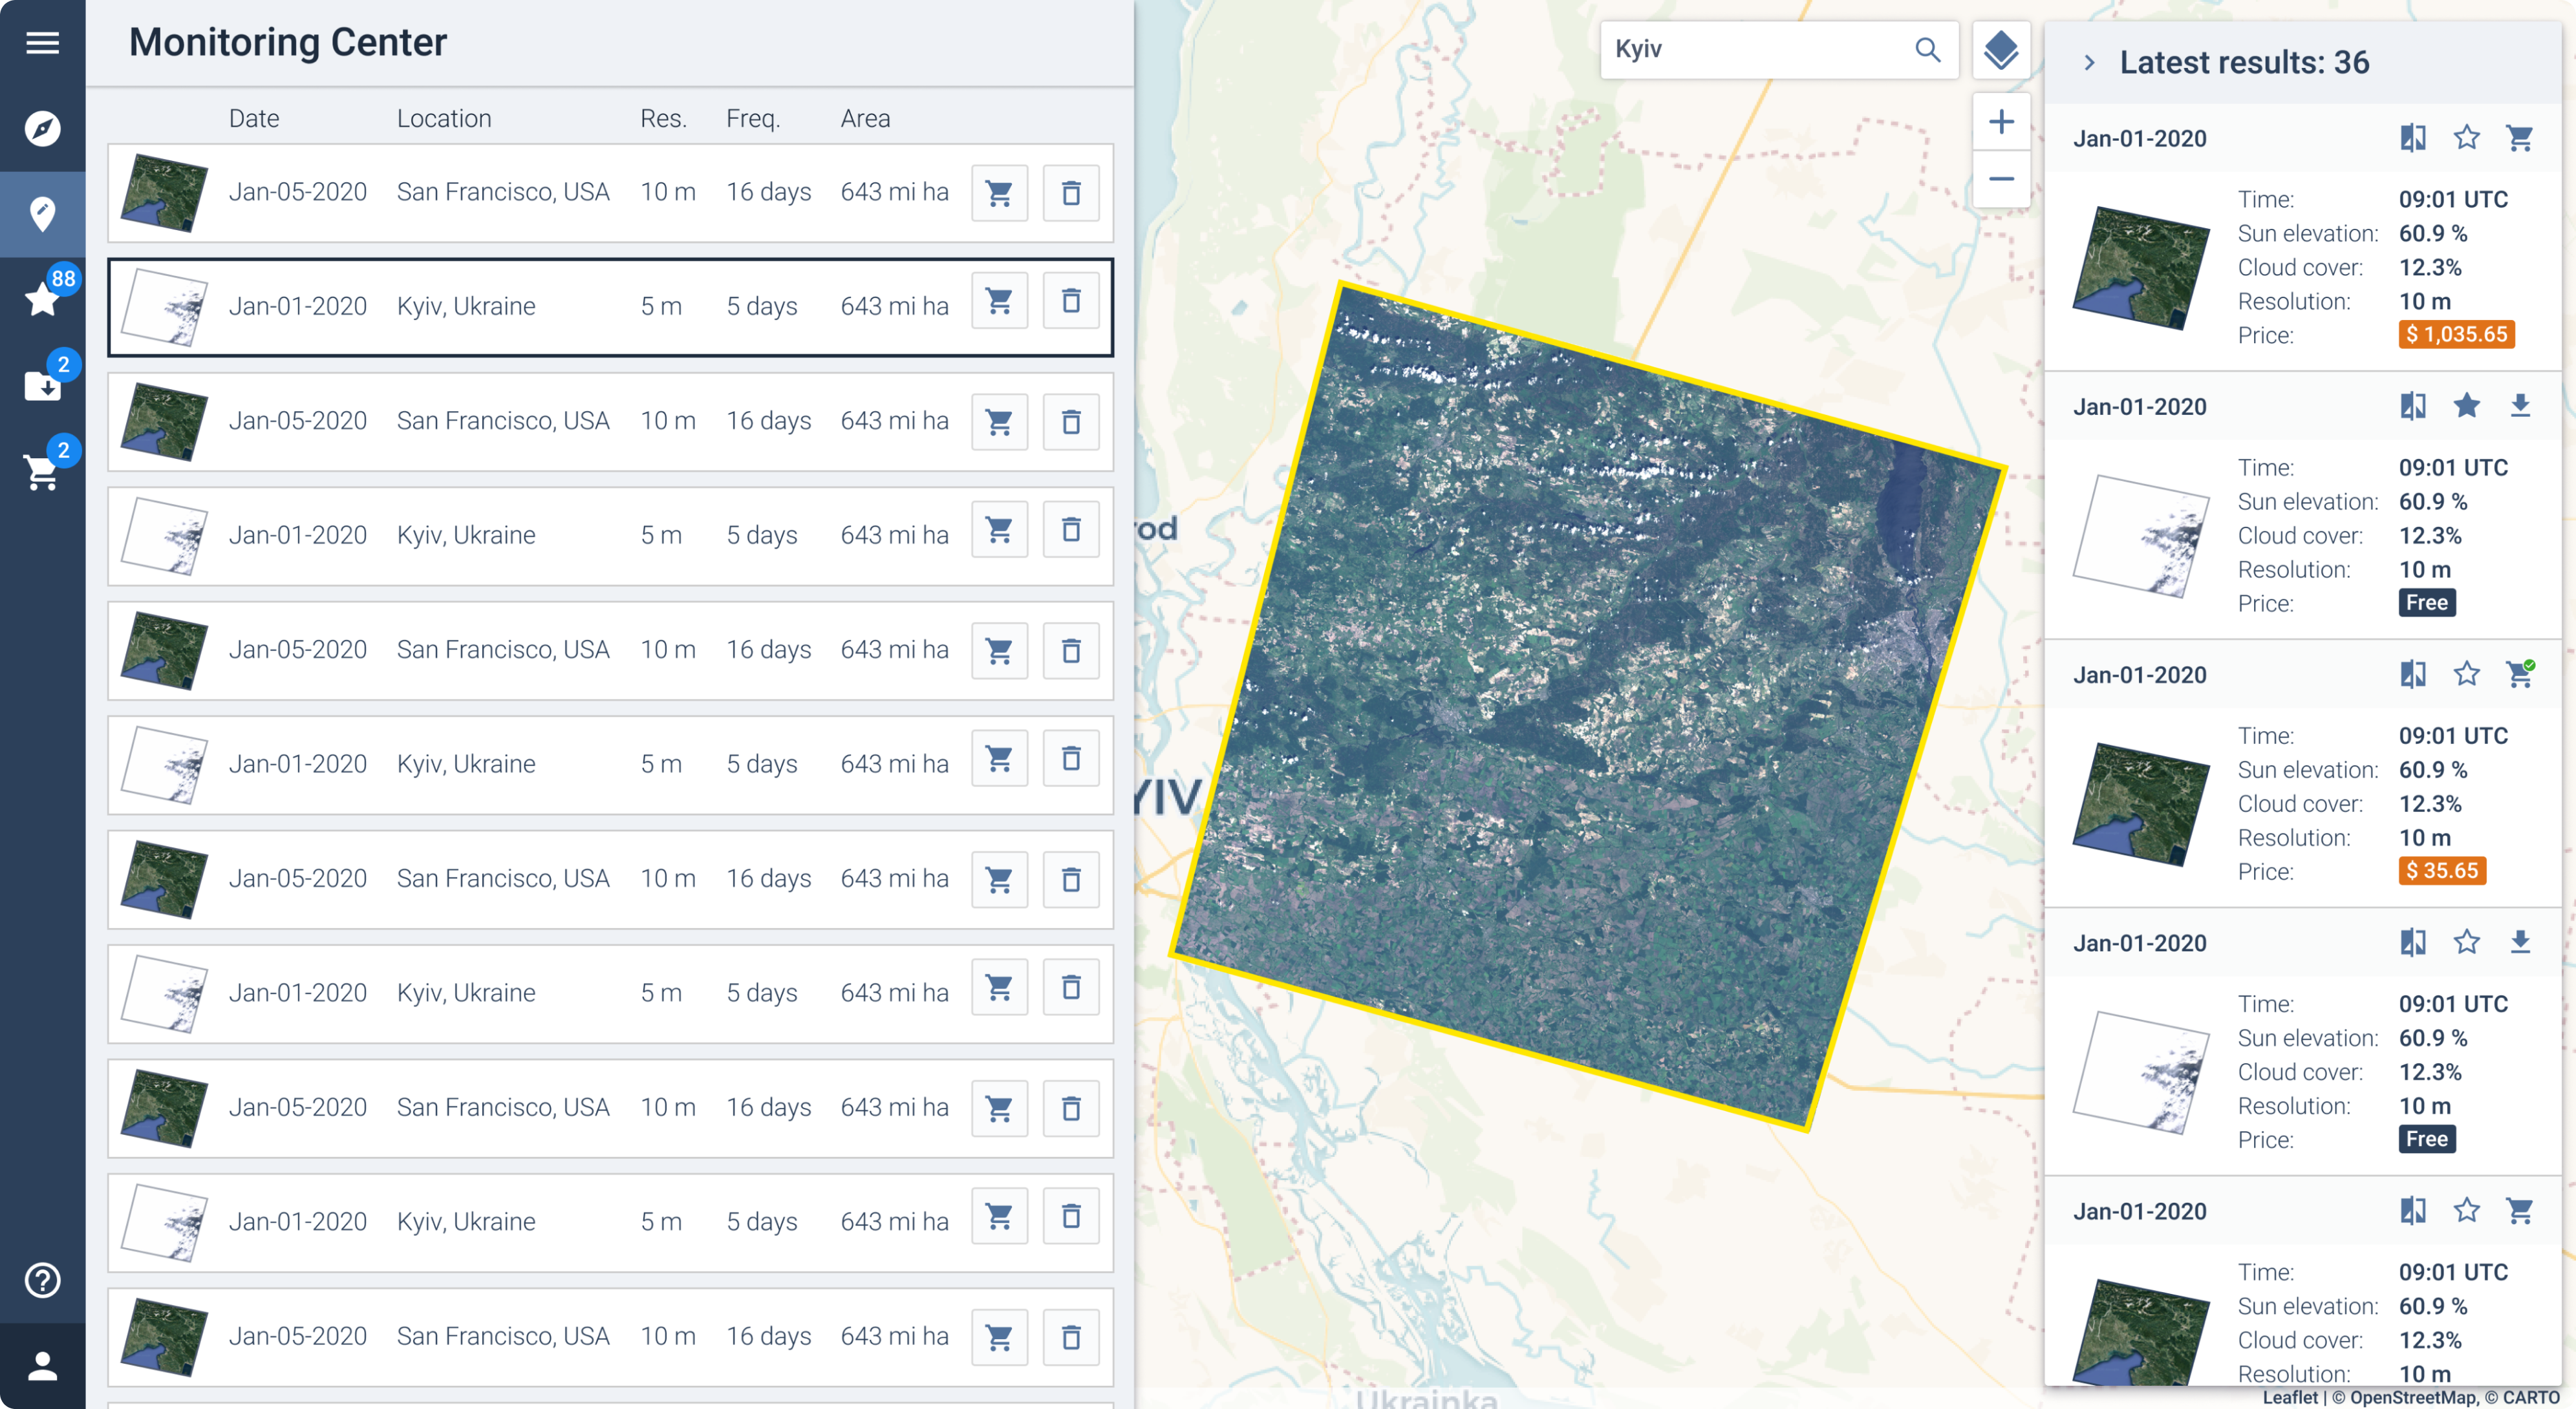The height and width of the screenshot is (1409, 2576).
Task: Open the downloads panel with 2 items
Action: pyautogui.click(x=43, y=385)
